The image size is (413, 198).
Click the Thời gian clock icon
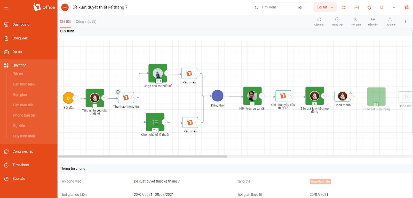pyautogui.click(x=355, y=20)
